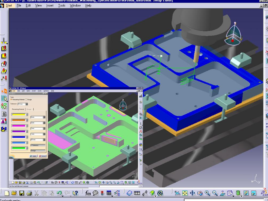Start tool path replay film icon
The height and width of the screenshot is (201, 268).
click(x=4, y=91)
